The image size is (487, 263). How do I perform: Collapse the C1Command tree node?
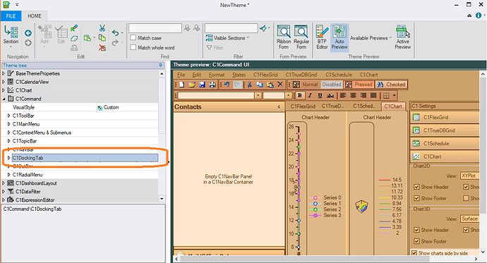coord(4,99)
